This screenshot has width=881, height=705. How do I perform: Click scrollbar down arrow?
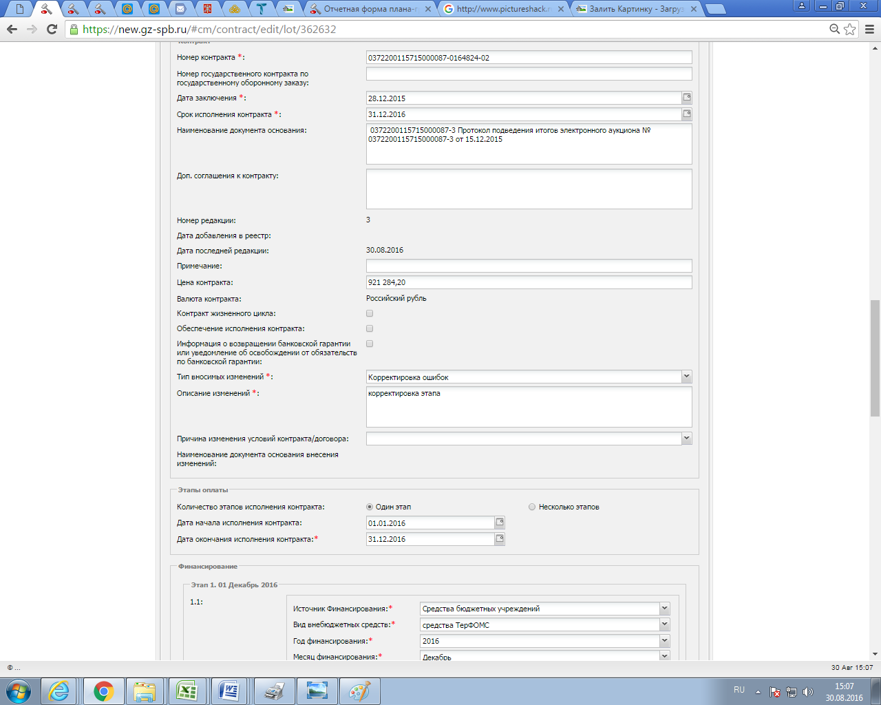pos(875,654)
